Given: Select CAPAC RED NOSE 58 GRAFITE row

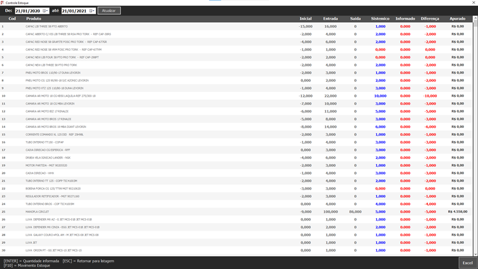Looking at the screenshot, I should [236, 42].
